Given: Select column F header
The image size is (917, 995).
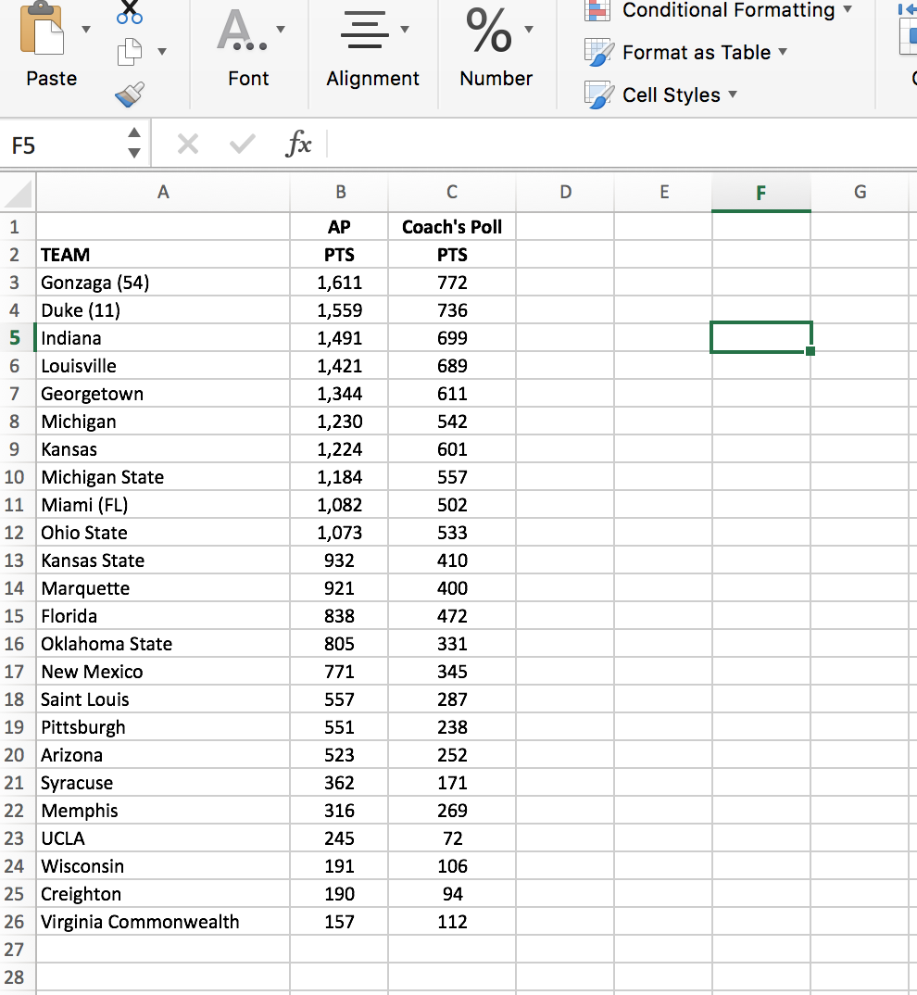Looking at the screenshot, I should tap(761, 193).
